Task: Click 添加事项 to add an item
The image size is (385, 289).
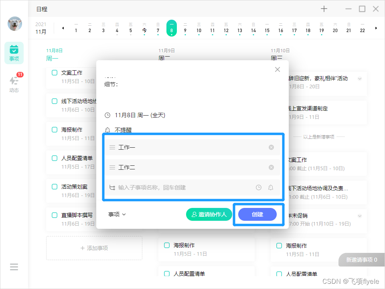Action: (94, 248)
